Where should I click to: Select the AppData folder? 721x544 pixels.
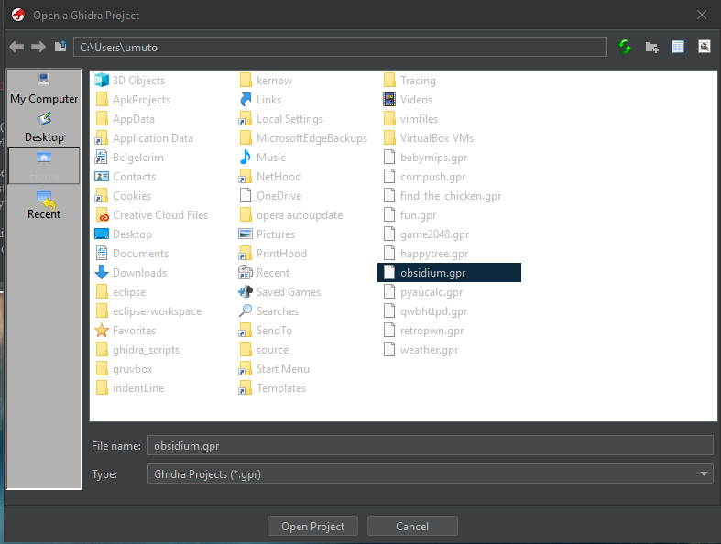(126, 119)
